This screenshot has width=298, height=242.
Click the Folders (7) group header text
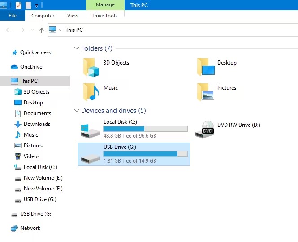(x=96, y=48)
